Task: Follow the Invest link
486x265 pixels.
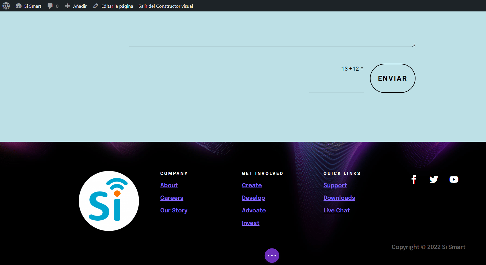Action: (x=250, y=223)
